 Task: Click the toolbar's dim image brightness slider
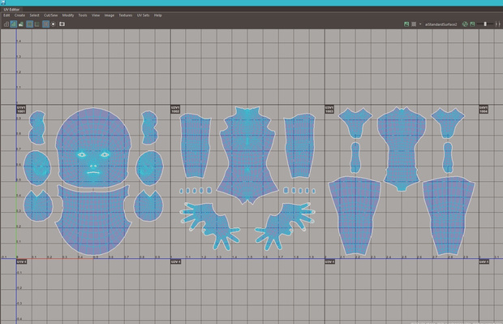coord(485,24)
